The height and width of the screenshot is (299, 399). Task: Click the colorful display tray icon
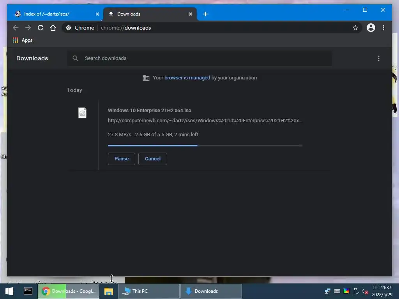point(346,291)
